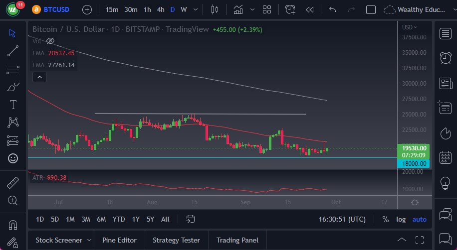Screen dimensions: 457x250
Task: Switch to the Pine Editor tab
Action: pos(119,240)
